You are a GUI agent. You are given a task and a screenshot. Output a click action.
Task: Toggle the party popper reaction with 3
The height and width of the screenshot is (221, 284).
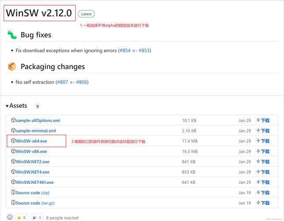(37, 217)
